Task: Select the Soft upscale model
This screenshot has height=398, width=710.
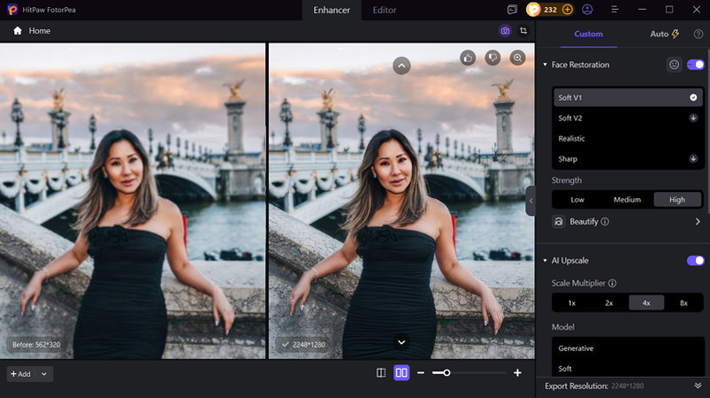Action: tap(628, 369)
